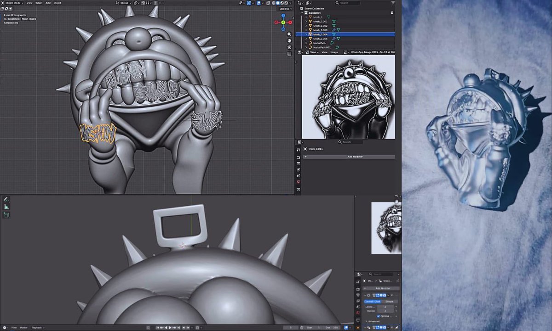Open the outliner filter funnel icon
552x331 pixels.
coord(393,3)
